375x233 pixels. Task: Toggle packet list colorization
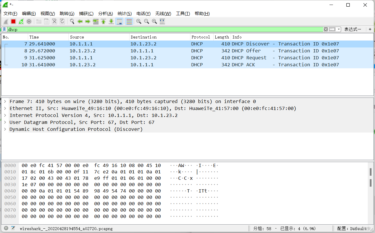click(x=129, y=21)
